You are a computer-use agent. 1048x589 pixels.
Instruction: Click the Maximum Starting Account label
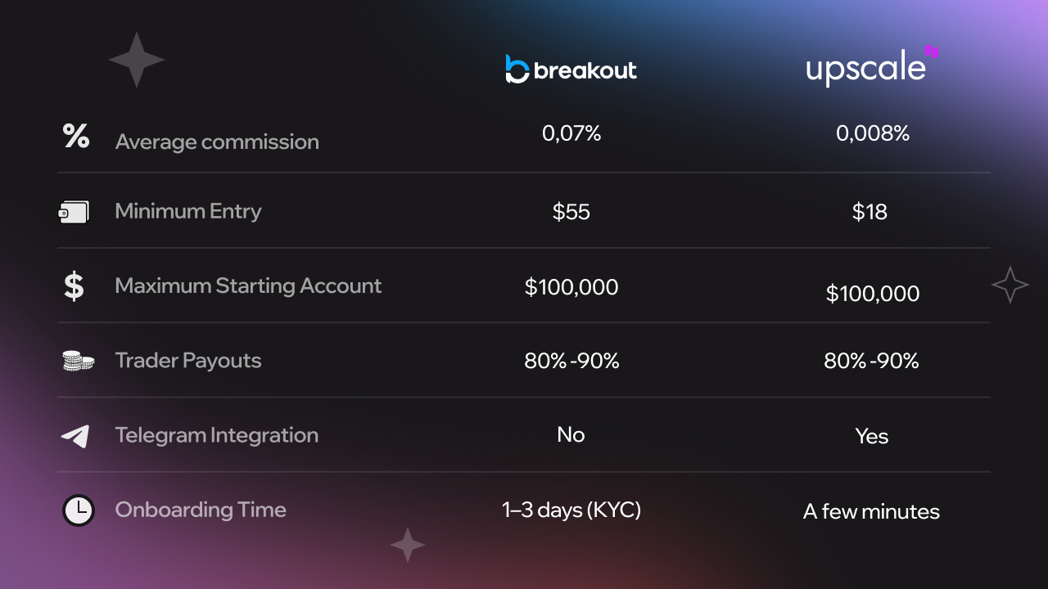(x=248, y=286)
